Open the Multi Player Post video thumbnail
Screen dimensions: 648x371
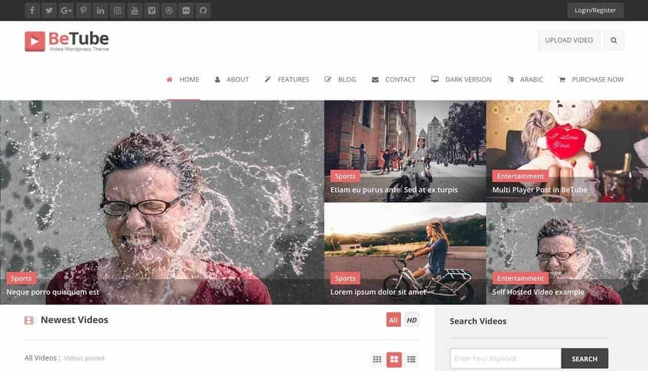pyautogui.click(x=566, y=150)
